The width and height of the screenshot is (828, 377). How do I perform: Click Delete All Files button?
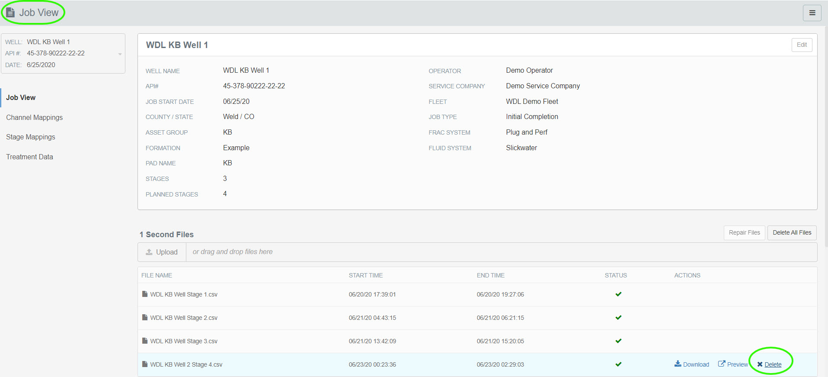[792, 233]
